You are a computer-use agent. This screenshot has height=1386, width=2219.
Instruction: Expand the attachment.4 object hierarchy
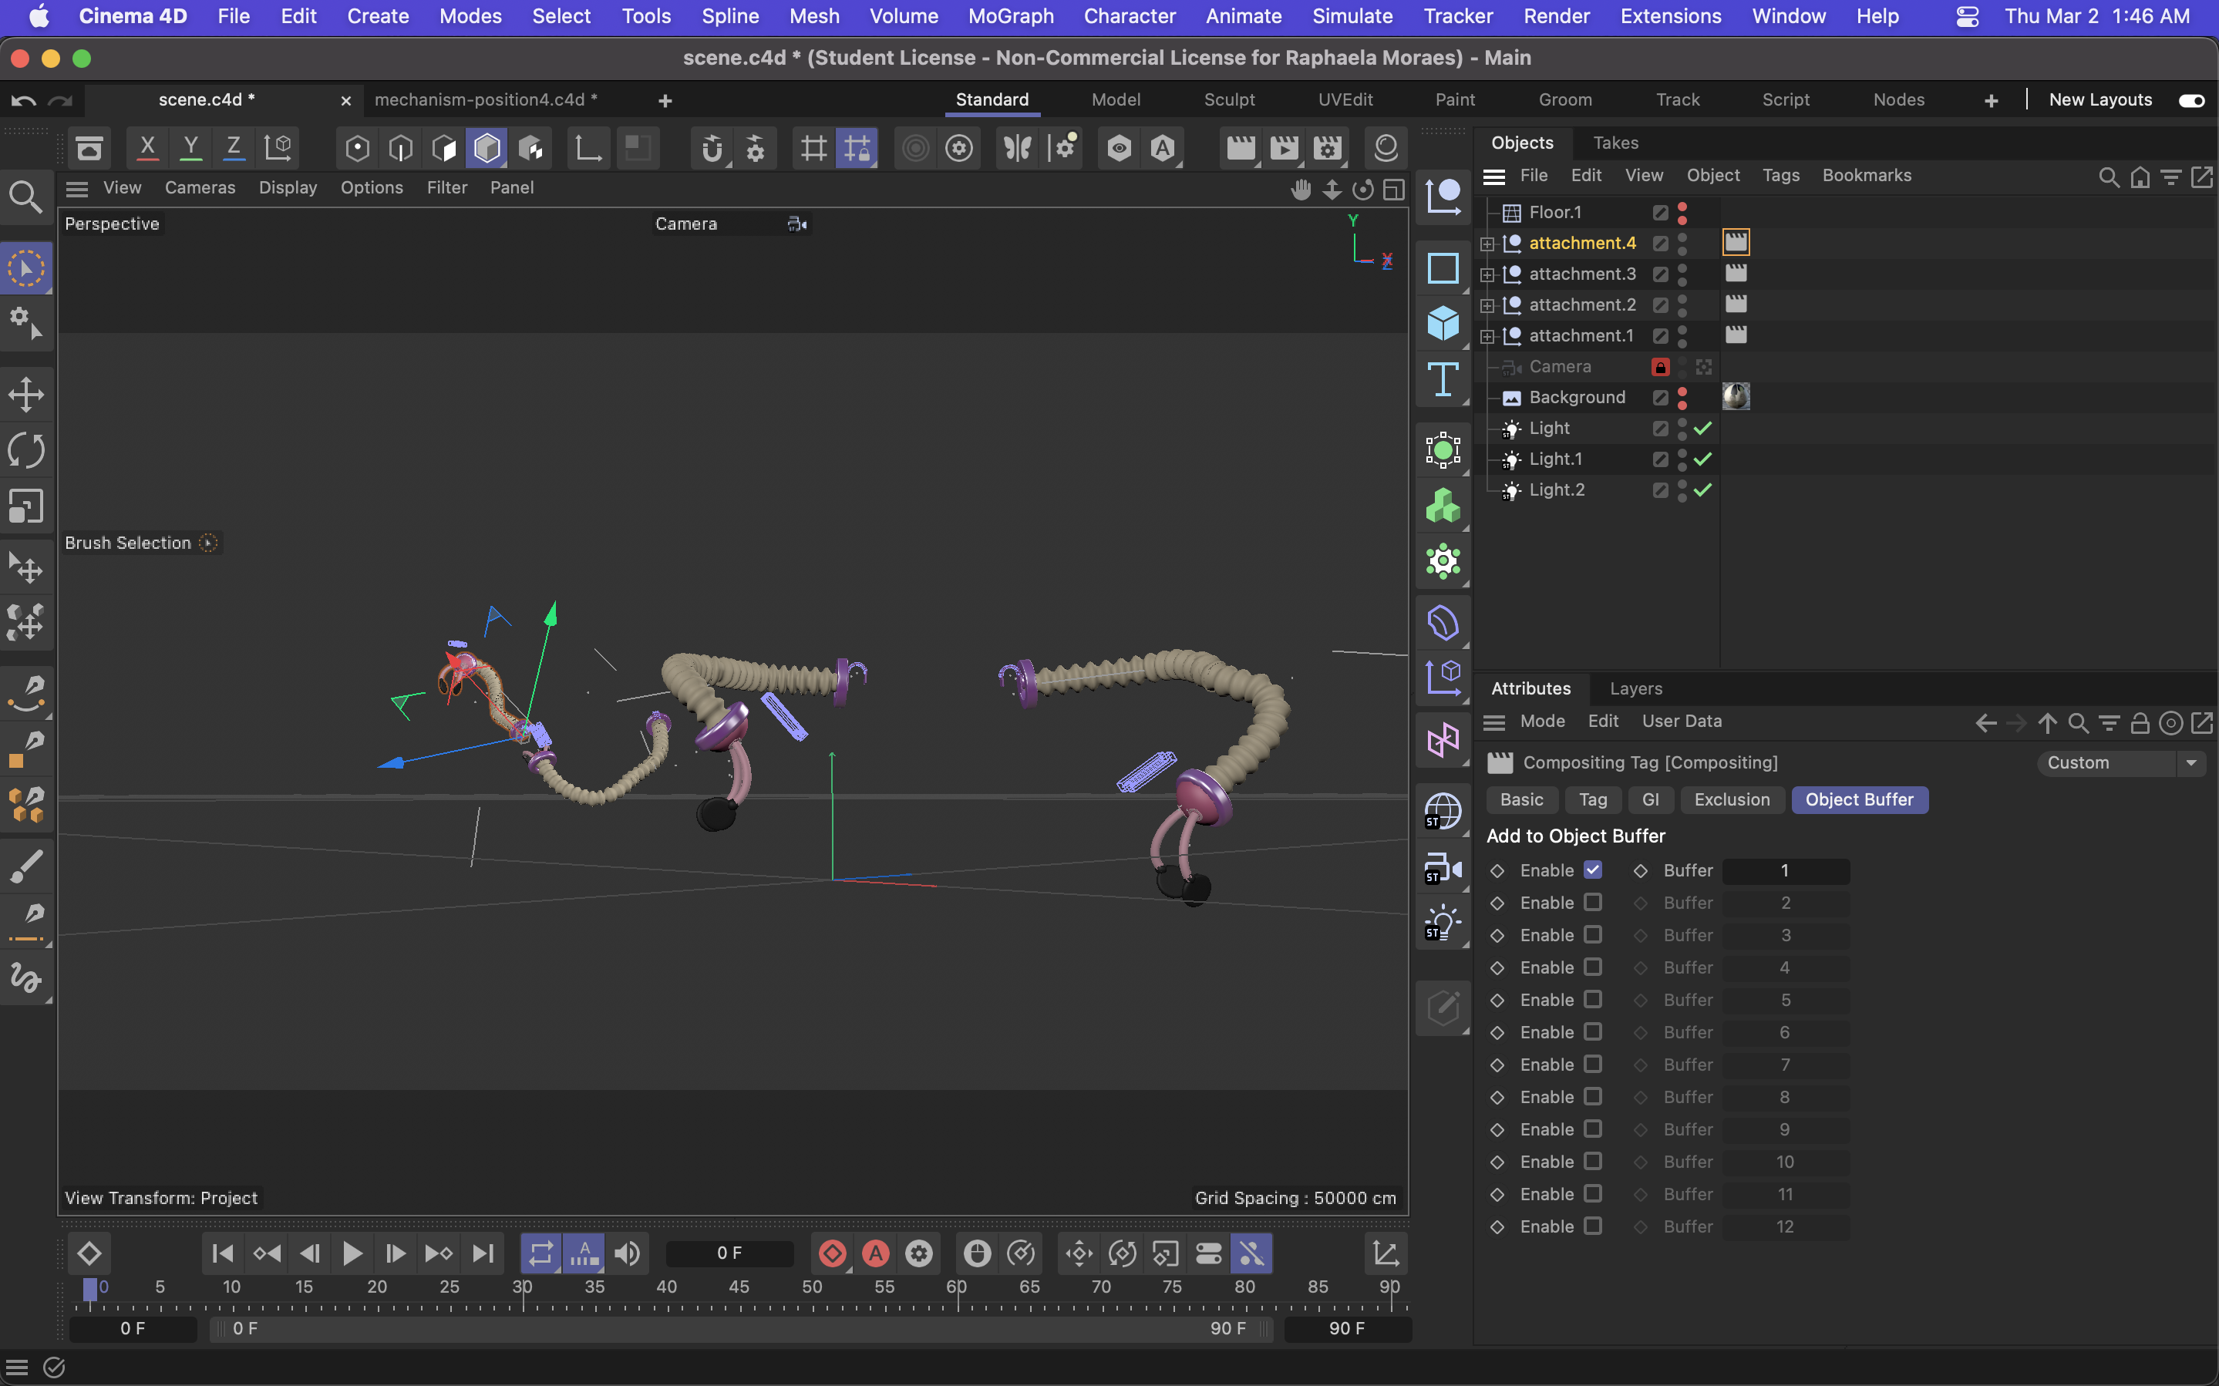coord(1487,244)
